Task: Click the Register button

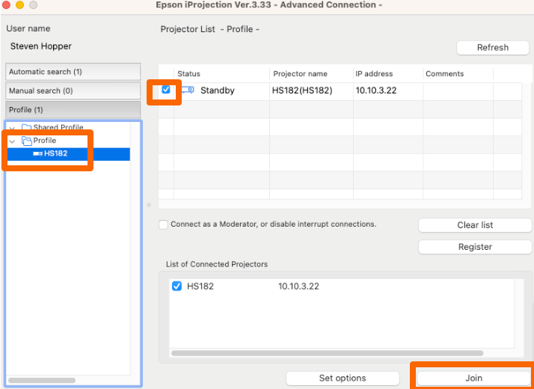Action: click(475, 247)
